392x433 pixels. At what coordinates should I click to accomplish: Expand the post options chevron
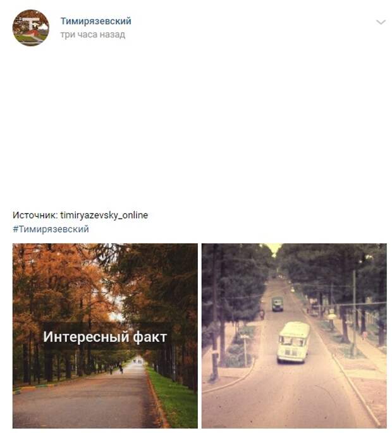click(x=381, y=22)
